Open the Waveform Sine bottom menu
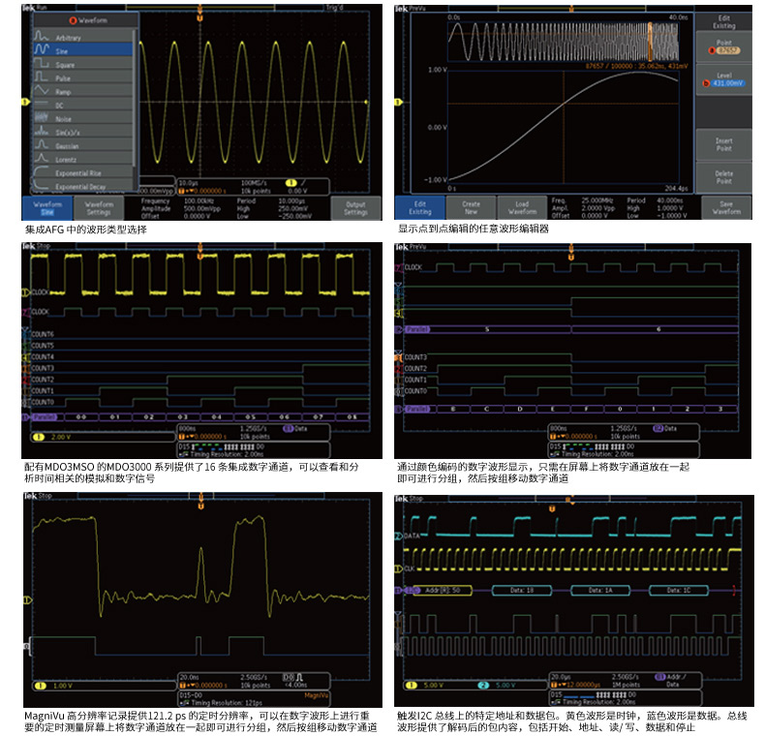The image size is (765, 736). point(47,208)
